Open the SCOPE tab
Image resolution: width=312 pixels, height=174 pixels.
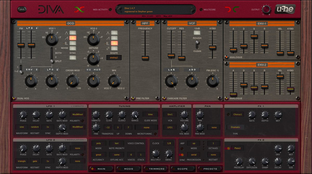click(183, 169)
